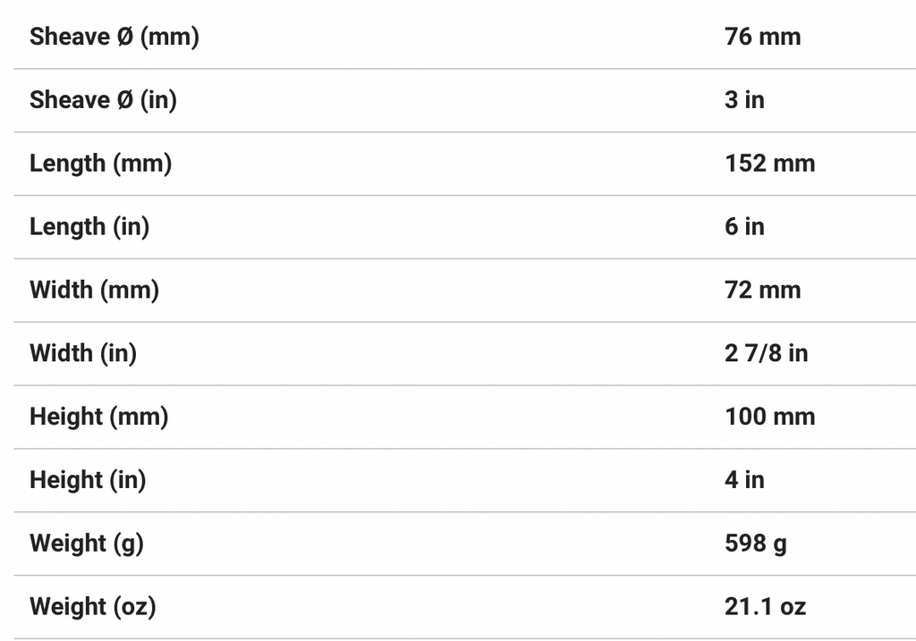Select the 598 g weight value
916x641 pixels.
[756, 544]
